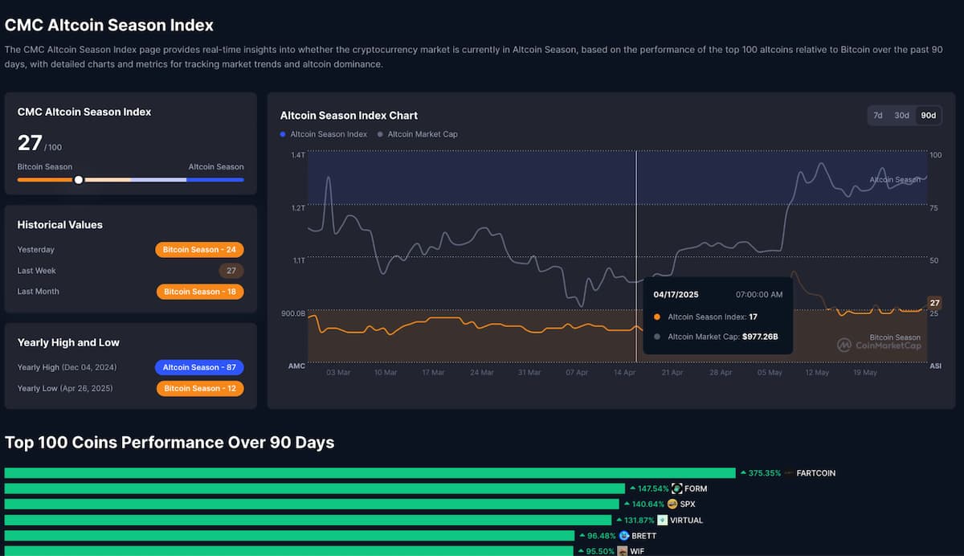Switch chart range to 30d
Image resolution: width=964 pixels, height=556 pixels.
902,116
